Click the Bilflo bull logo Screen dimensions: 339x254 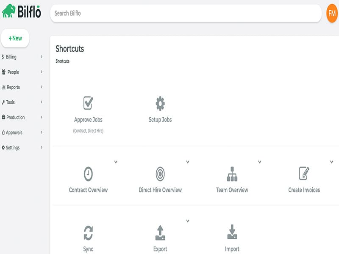pyautogui.click(x=8, y=11)
